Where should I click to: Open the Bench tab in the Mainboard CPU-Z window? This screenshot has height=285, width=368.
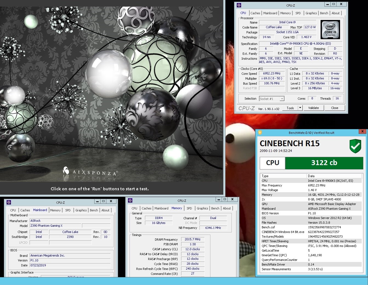coord(94,210)
